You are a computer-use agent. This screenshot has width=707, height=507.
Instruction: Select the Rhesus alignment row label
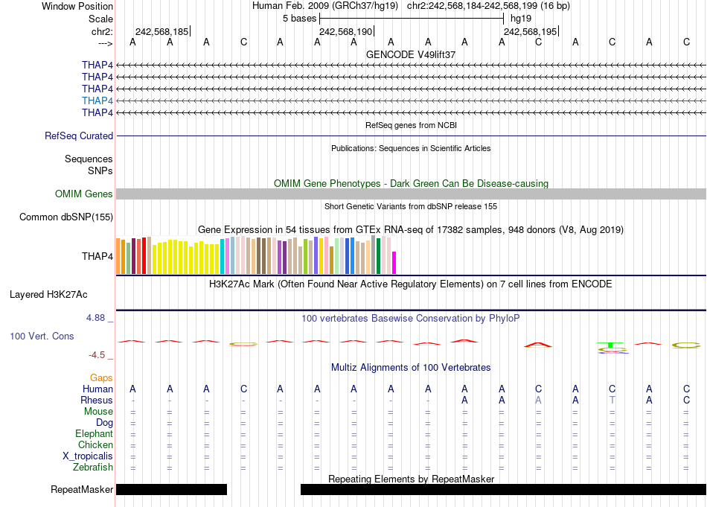coord(97,400)
